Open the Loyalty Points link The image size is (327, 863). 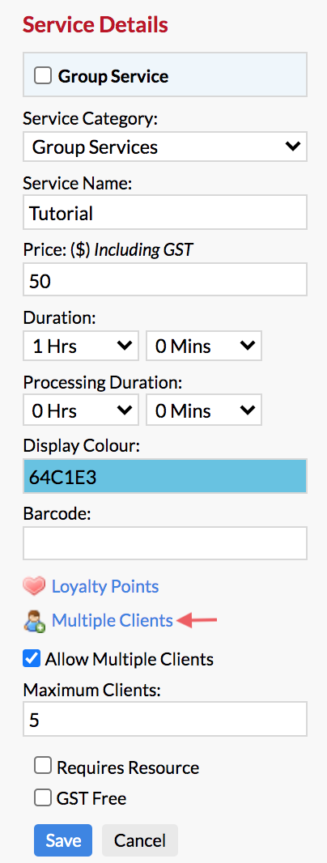pyautogui.click(x=105, y=587)
